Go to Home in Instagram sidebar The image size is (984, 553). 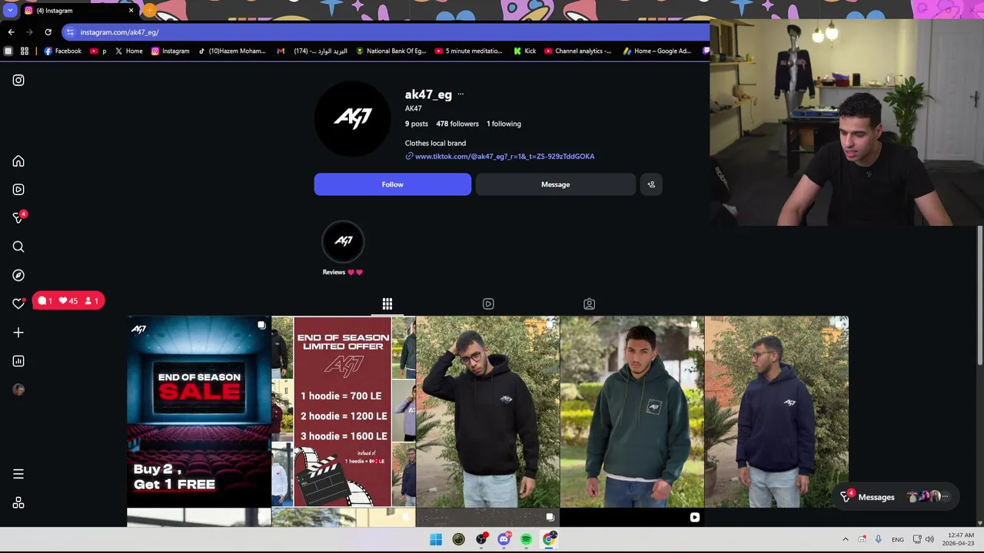[x=18, y=161]
